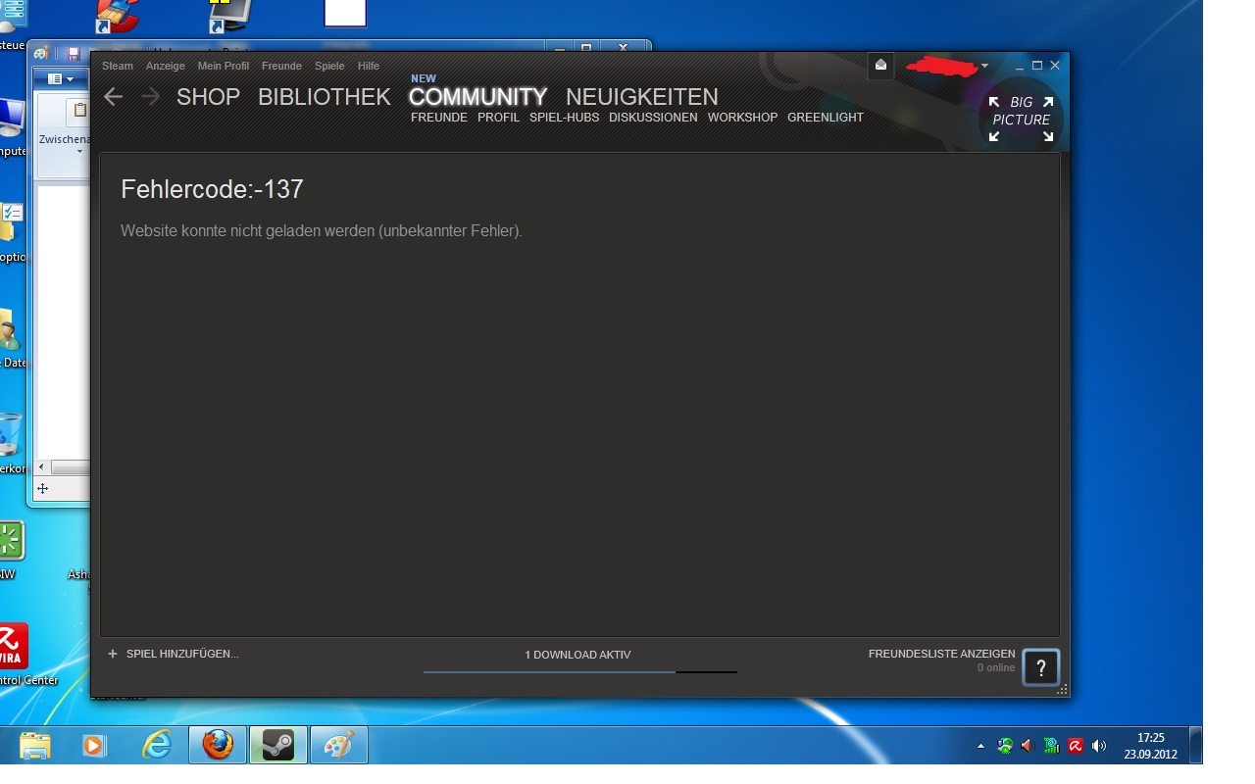Click the back arrow in Steam

coord(114,96)
